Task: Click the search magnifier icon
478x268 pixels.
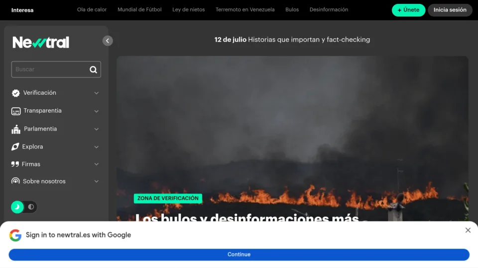Action: coord(93,69)
